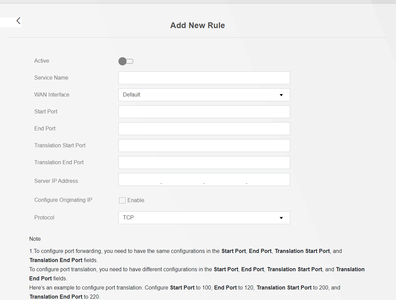Open the WAN Interface dropdown
This screenshot has width=396, height=300.
click(204, 95)
